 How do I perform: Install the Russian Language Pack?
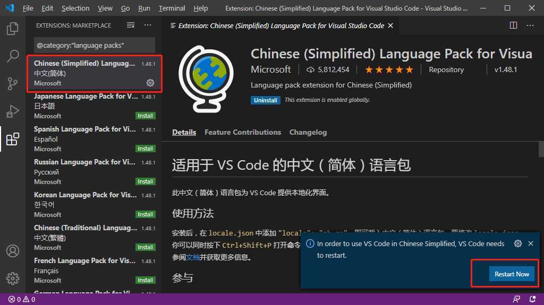[x=145, y=181]
